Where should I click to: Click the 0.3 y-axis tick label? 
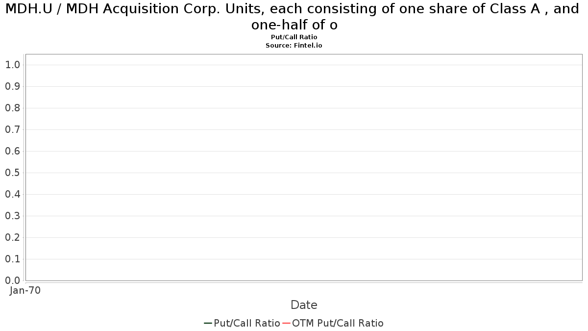tap(13, 216)
